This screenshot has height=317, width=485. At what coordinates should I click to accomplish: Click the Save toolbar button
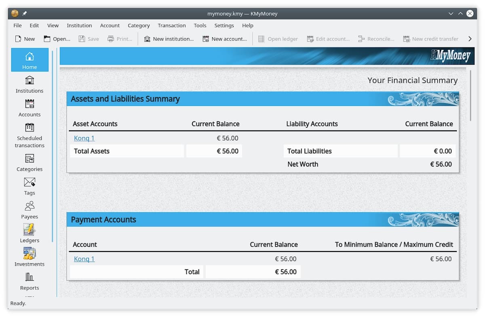[89, 39]
